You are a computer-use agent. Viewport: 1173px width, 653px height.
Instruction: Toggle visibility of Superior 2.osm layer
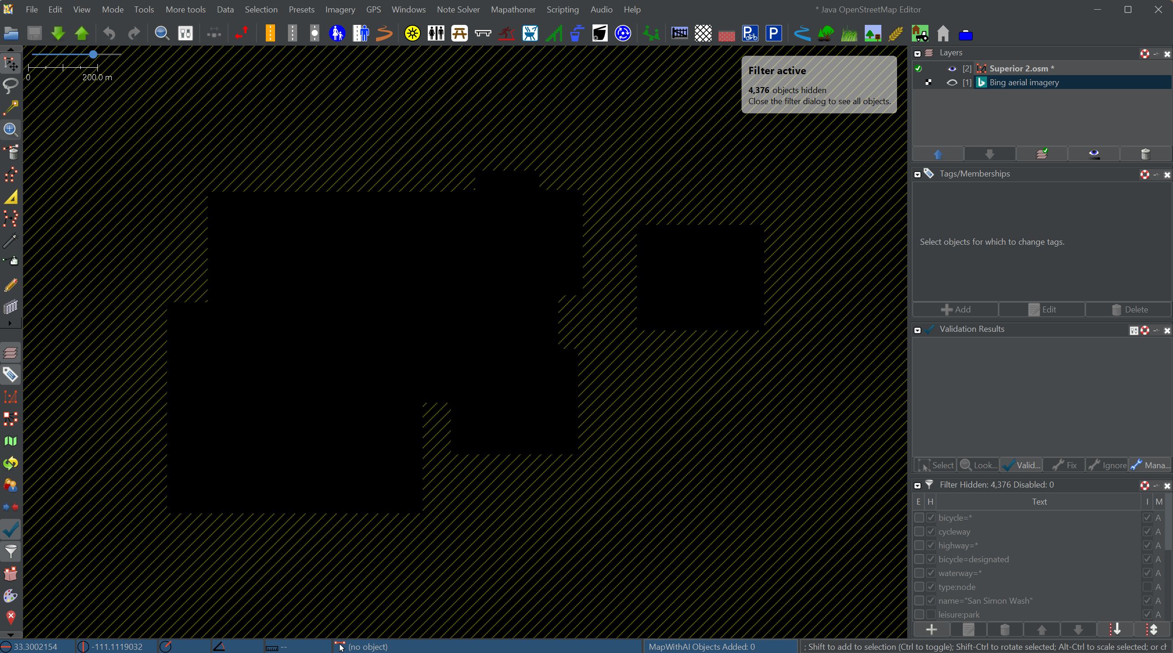(x=952, y=69)
